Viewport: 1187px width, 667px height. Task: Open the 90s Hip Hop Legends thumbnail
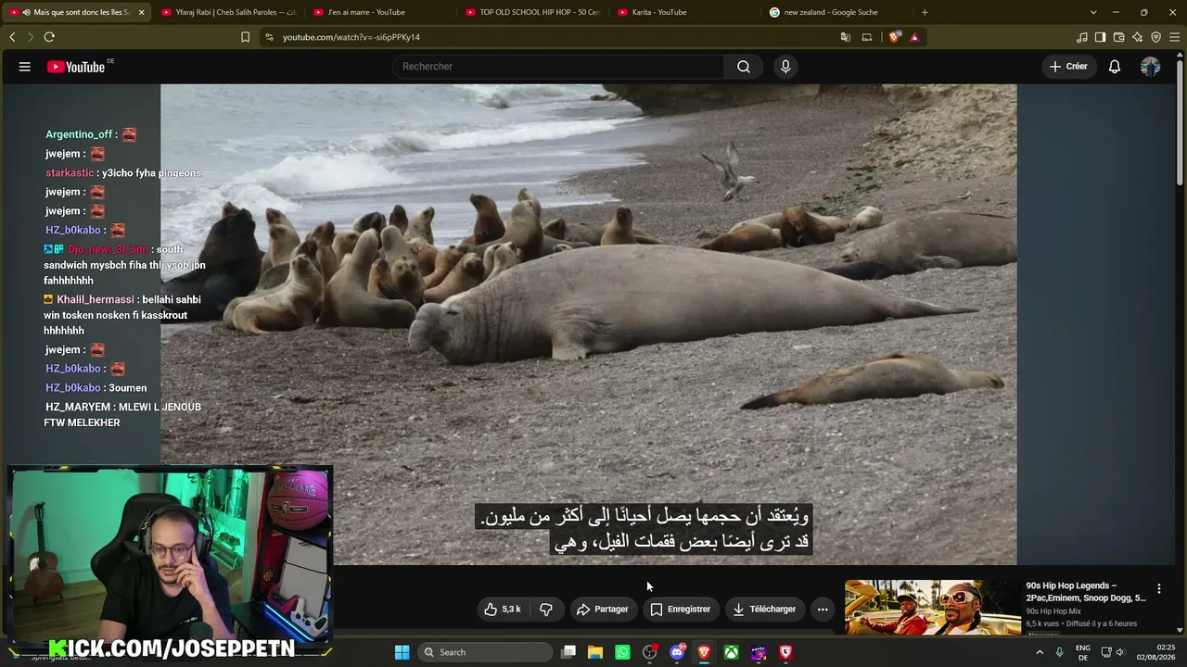(x=932, y=607)
